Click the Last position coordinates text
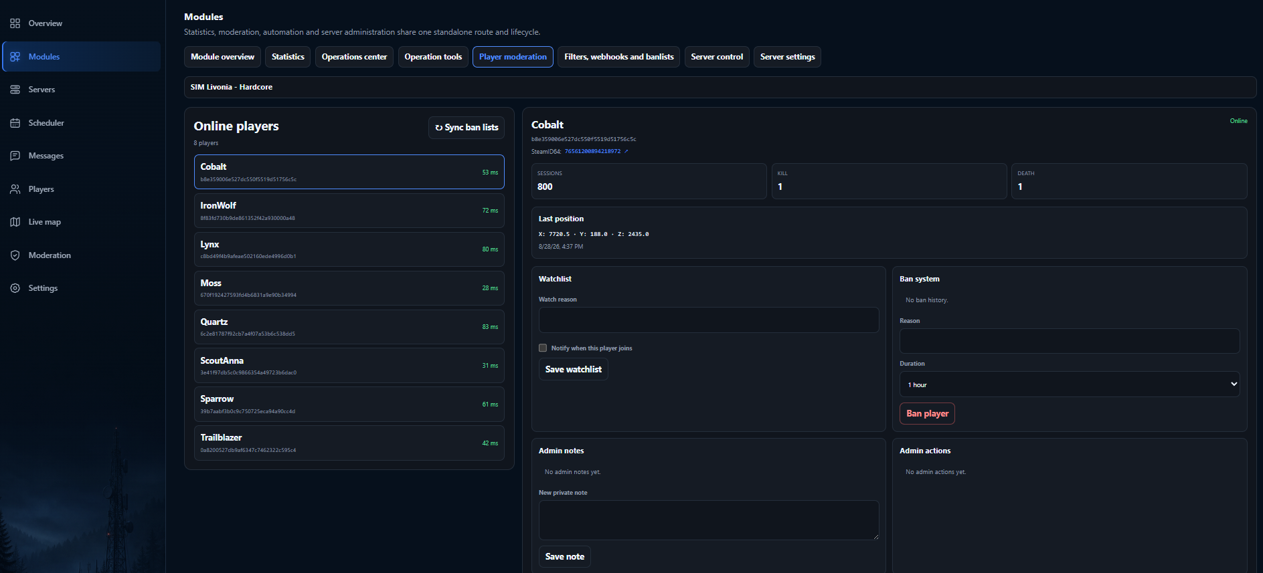The image size is (1263, 573). [594, 234]
